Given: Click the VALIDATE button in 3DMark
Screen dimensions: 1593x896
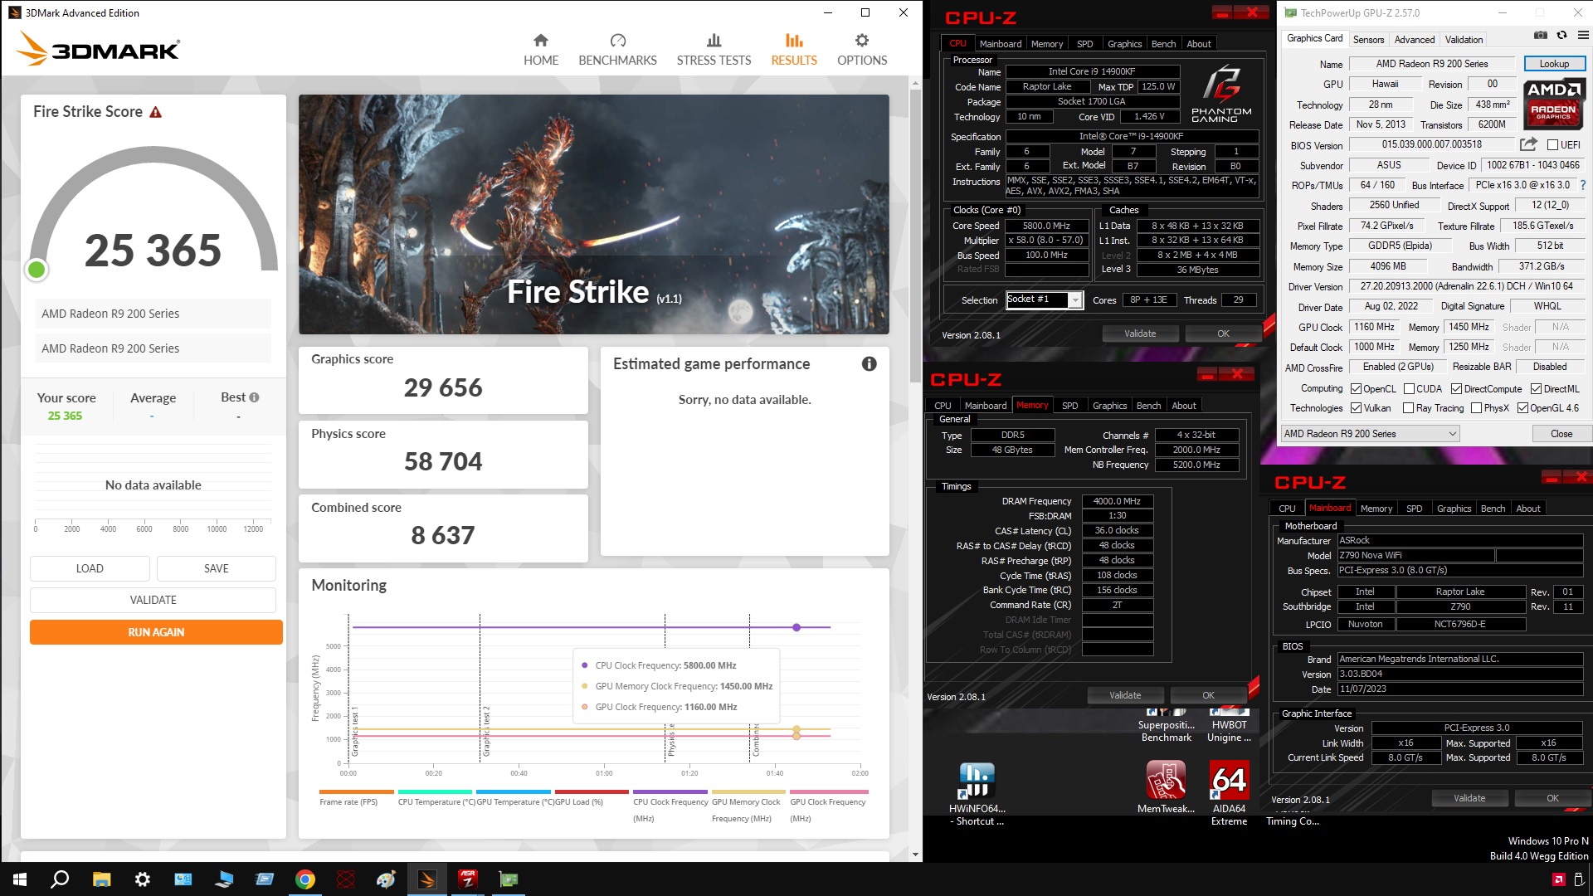Looking at the screenshot, I should 153,600.
